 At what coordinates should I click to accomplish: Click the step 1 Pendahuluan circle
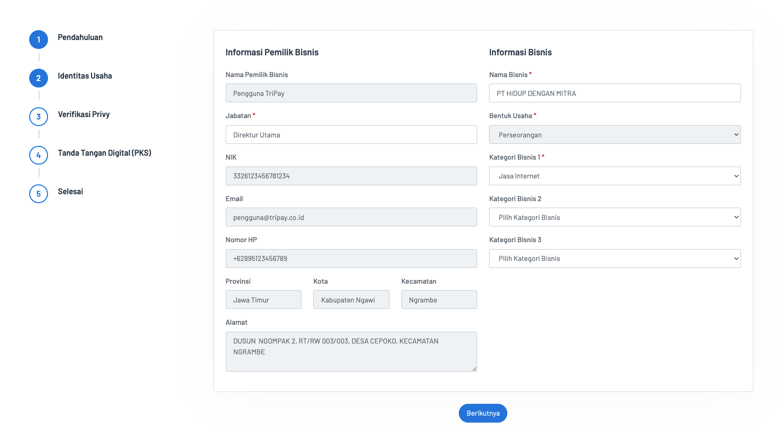[x=39, y=40]
